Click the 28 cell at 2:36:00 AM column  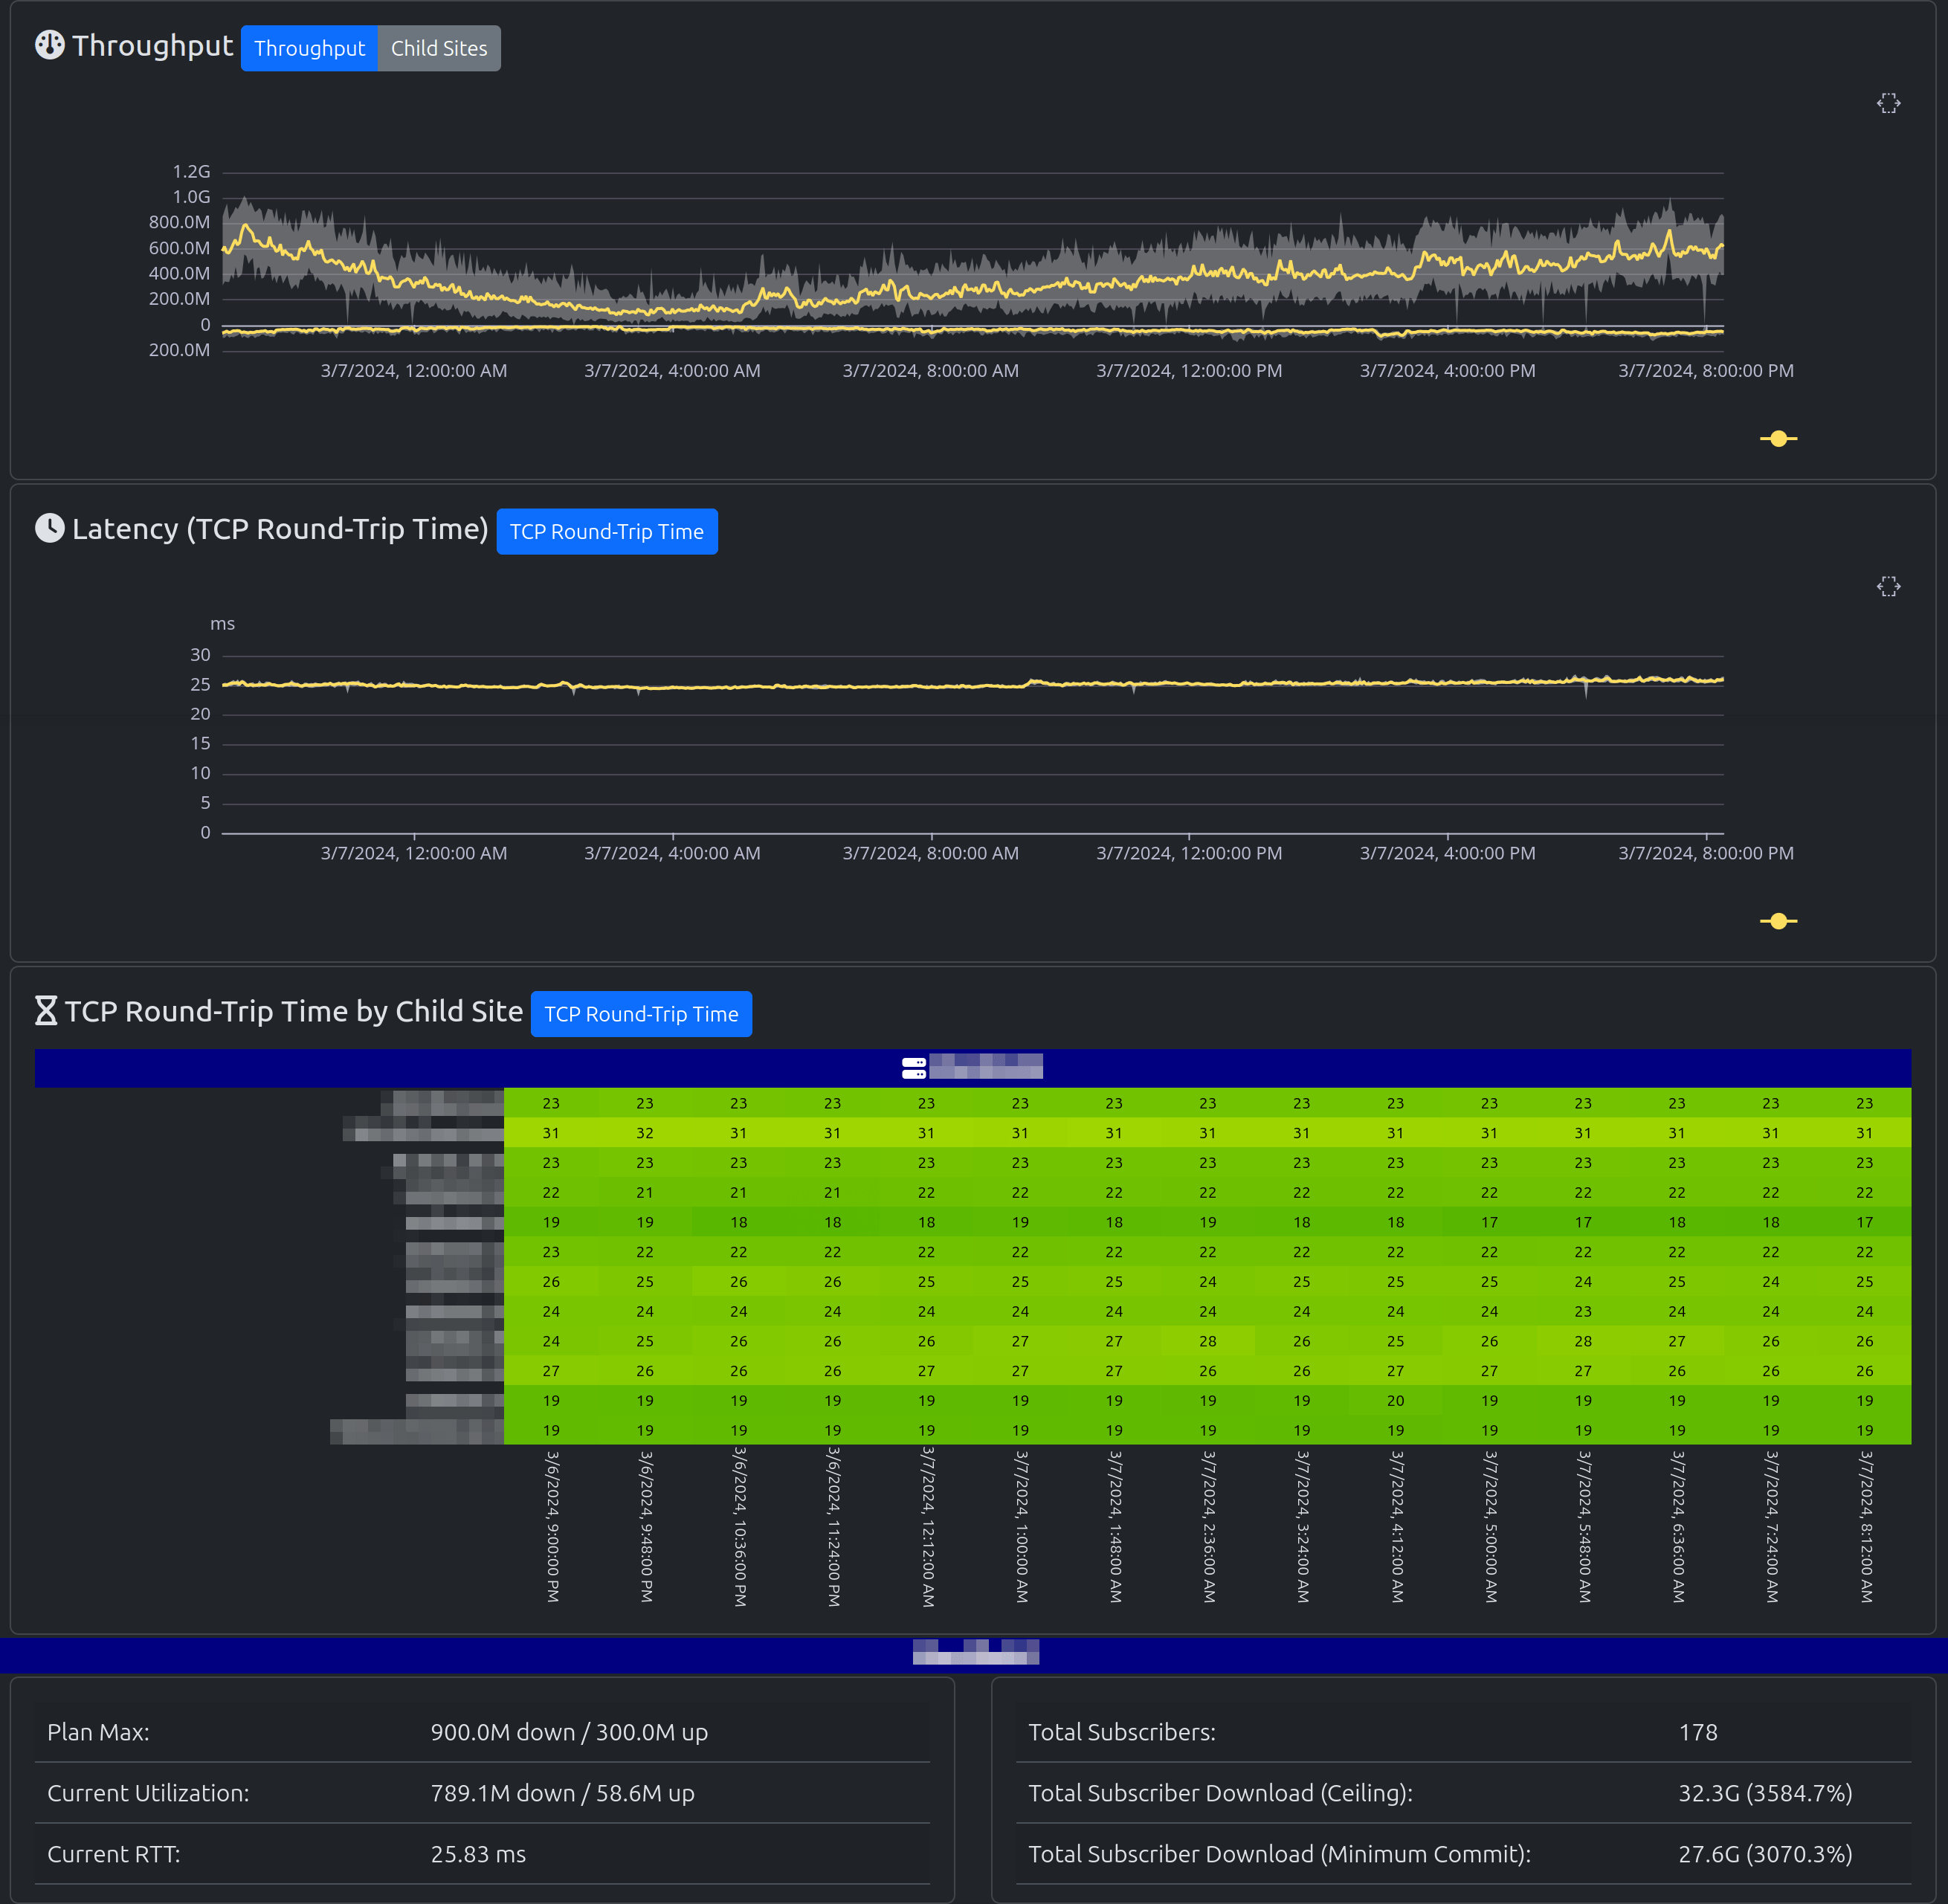point(1208,1341)
